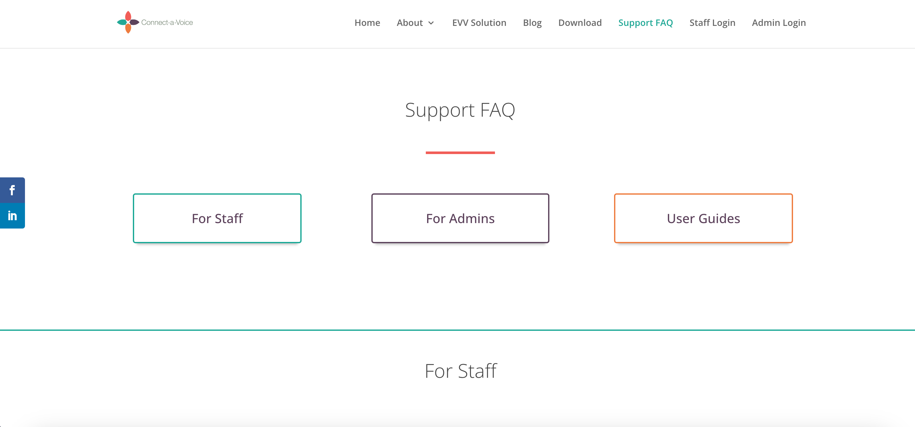Open the Download menu link
This screenshot has height=427, width=915.
[x=580, y=23]
